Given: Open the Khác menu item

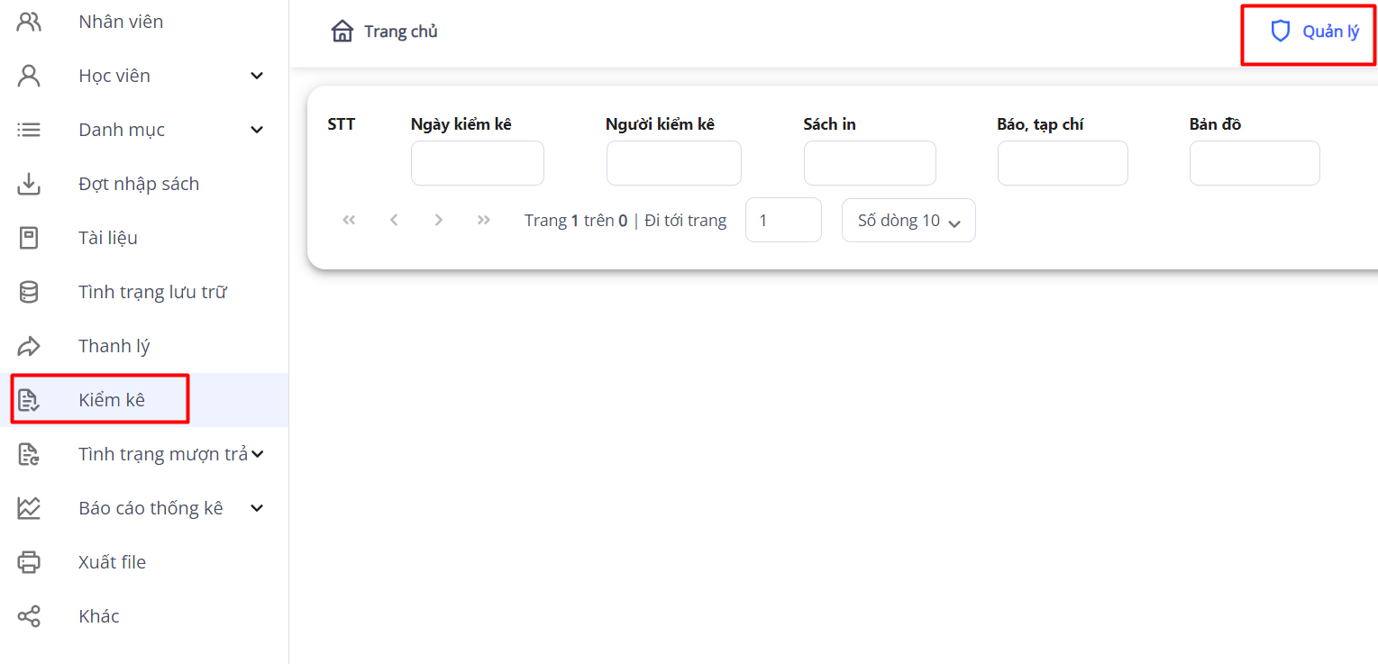Looking at the screenshot, I should [x=99, y=616].
